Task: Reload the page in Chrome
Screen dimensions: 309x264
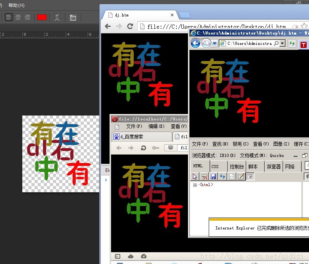Action: [x=130, y=26]
